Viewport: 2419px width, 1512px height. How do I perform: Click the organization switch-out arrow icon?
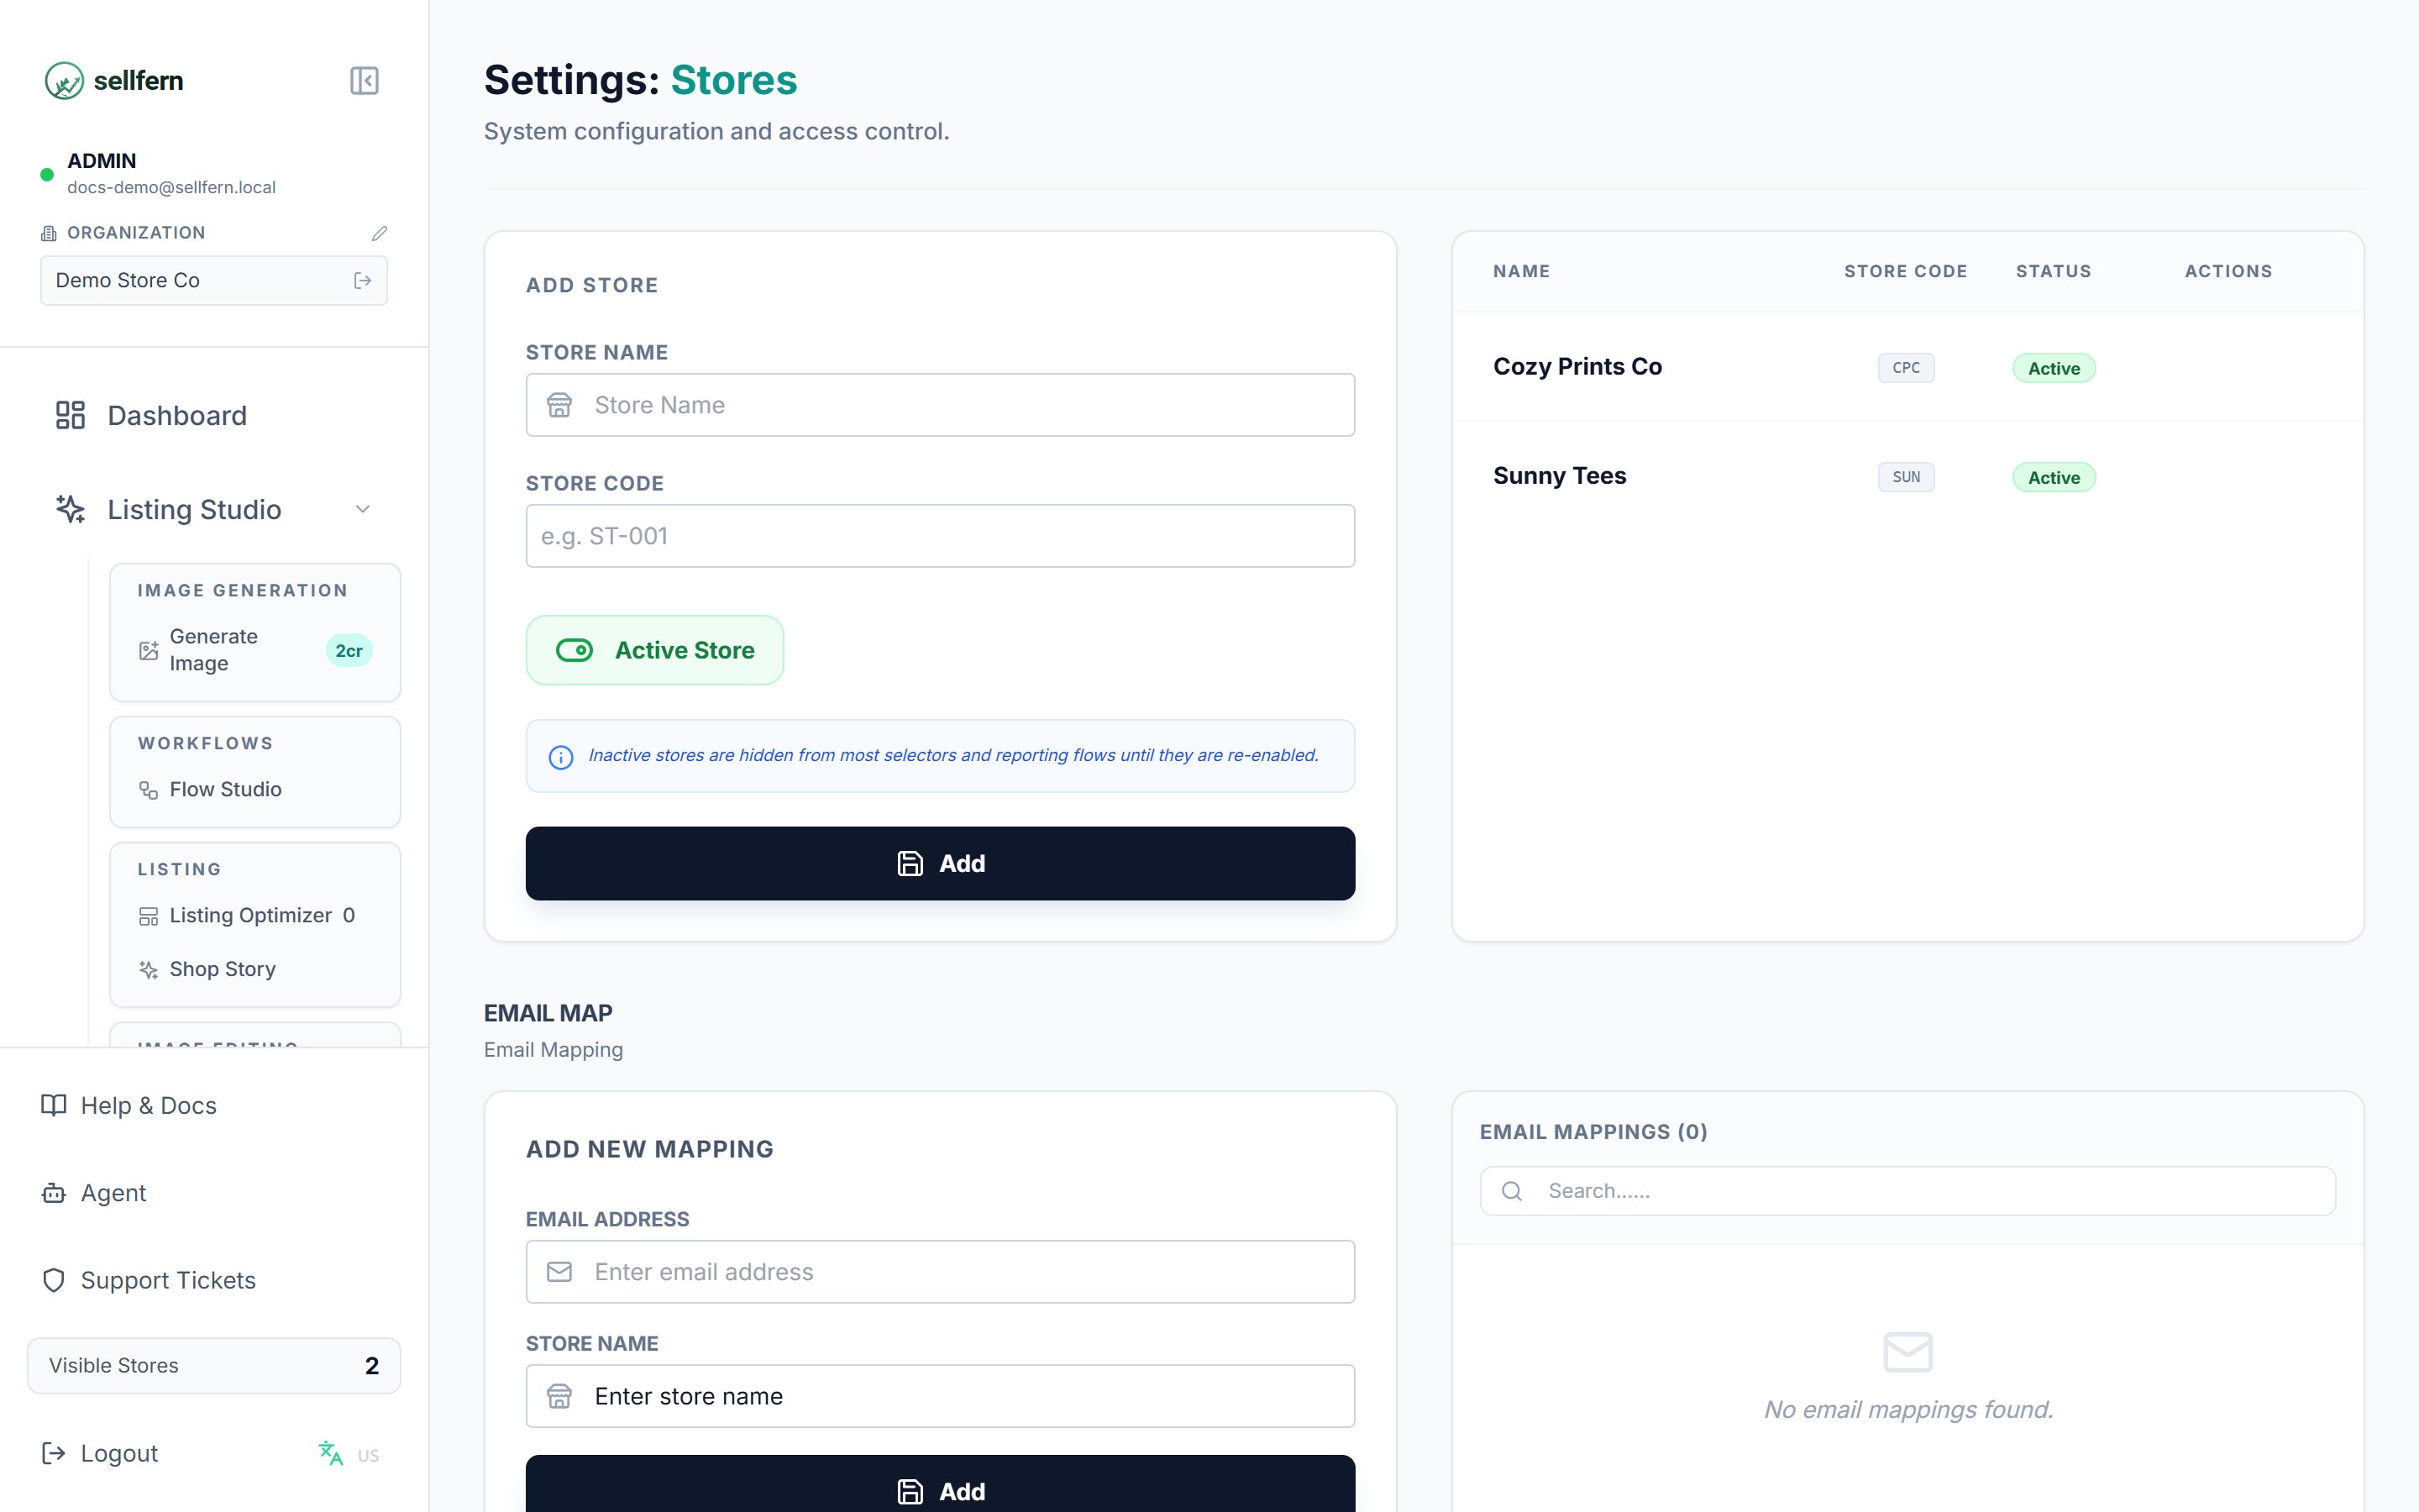363,281
